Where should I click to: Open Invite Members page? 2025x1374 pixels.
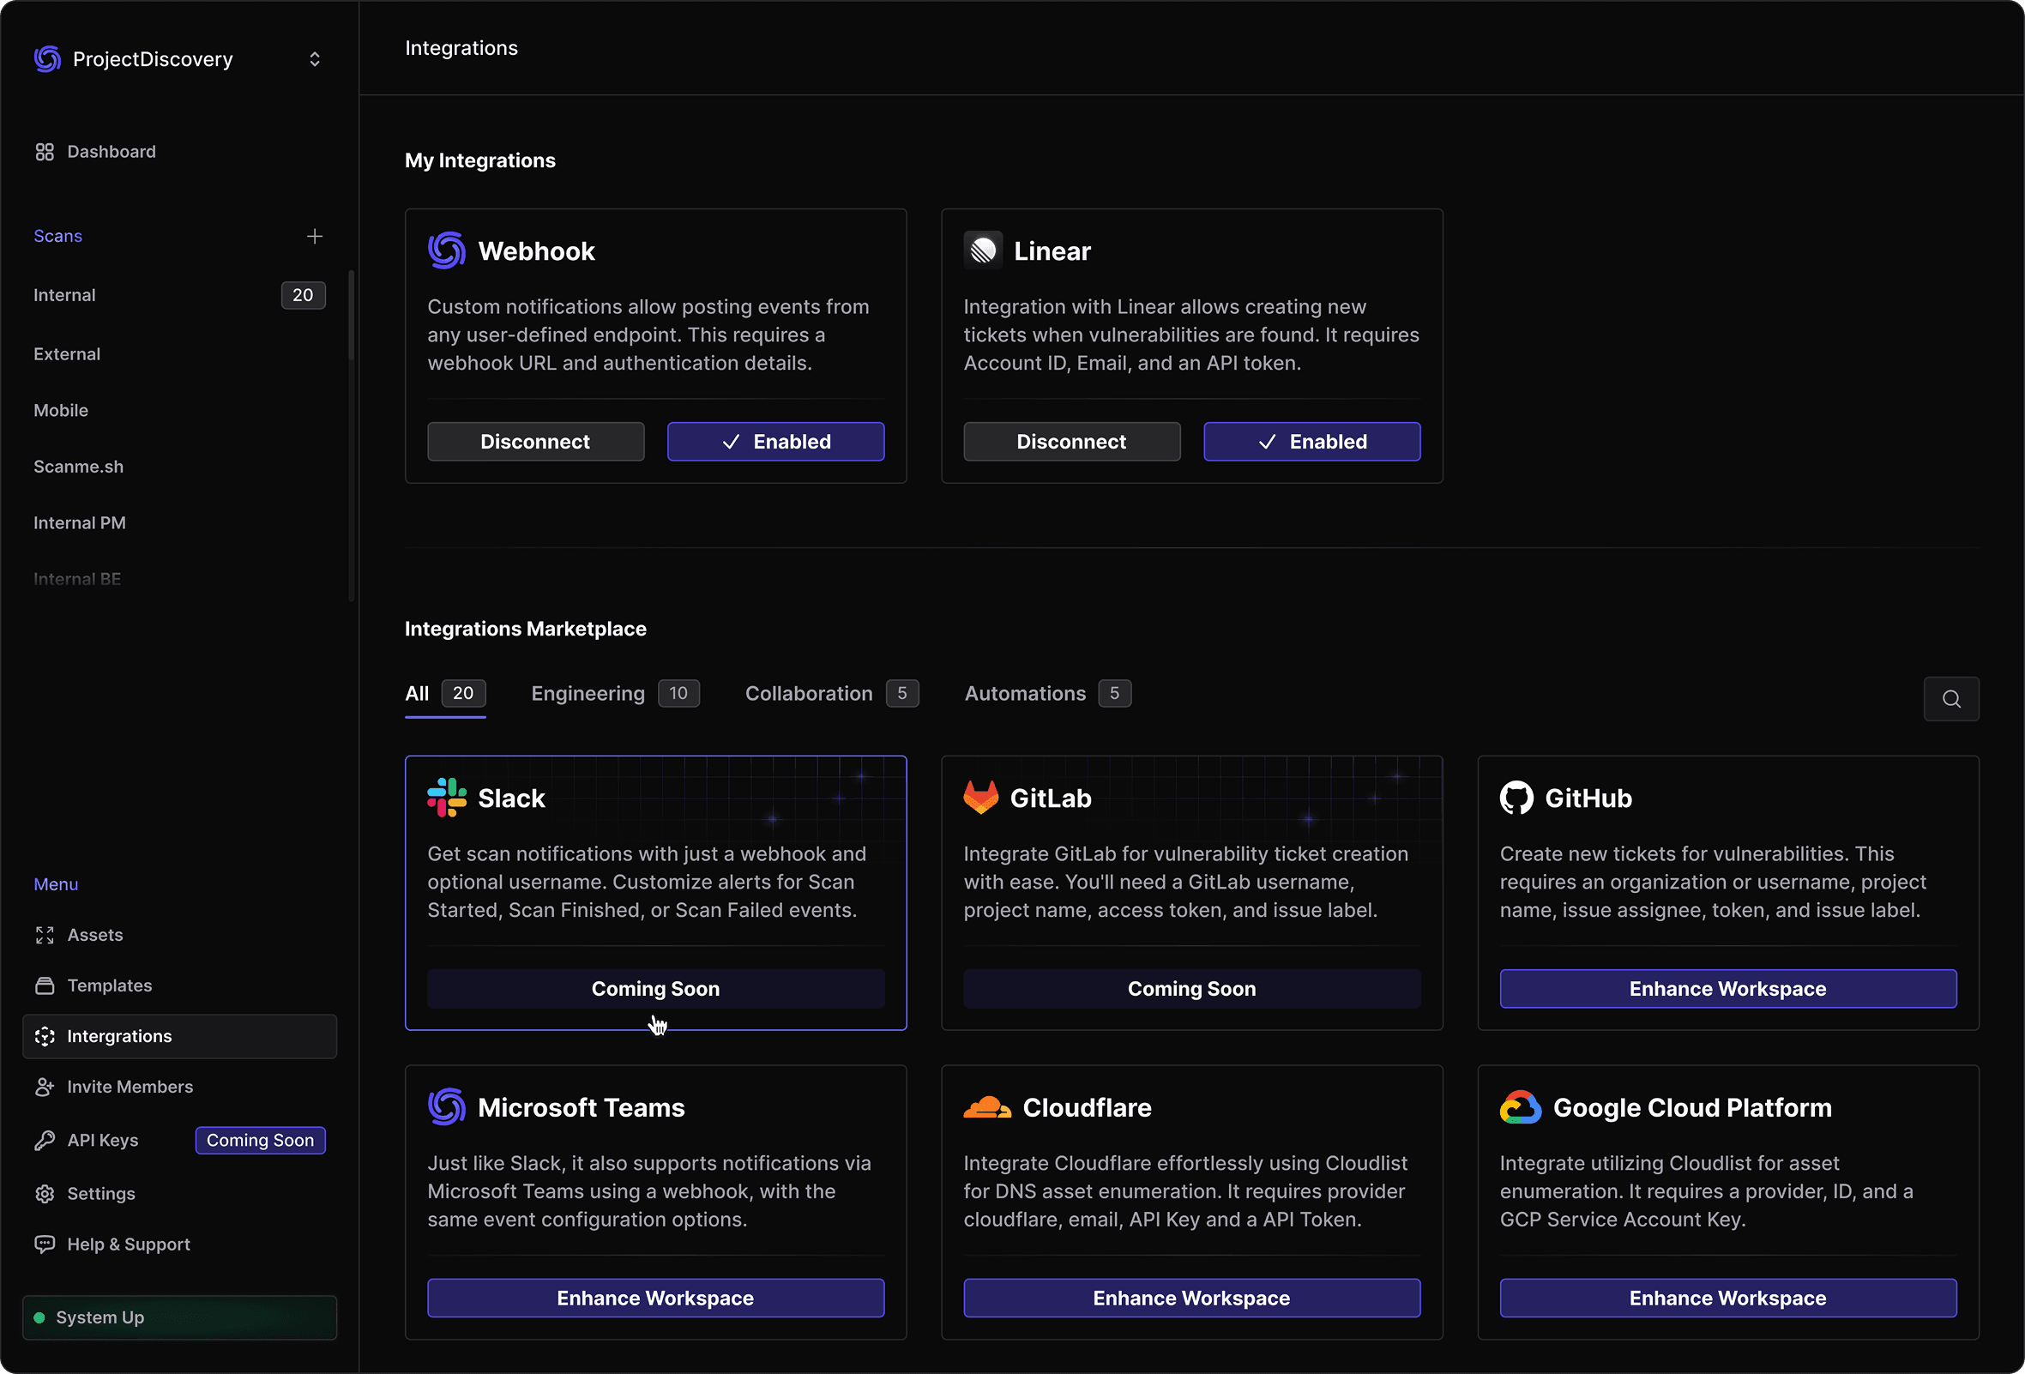coord(130,1087)
